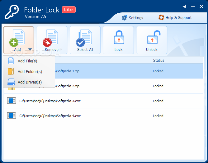Minimize the Folder Lock window
The width and height of the screenshot is (208, 163).
coord(193,7)
